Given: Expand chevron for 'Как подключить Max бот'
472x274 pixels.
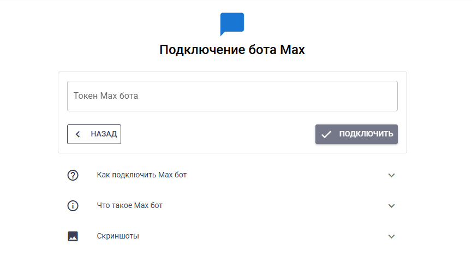Looking at the screenshot, I should pos(391,175).
